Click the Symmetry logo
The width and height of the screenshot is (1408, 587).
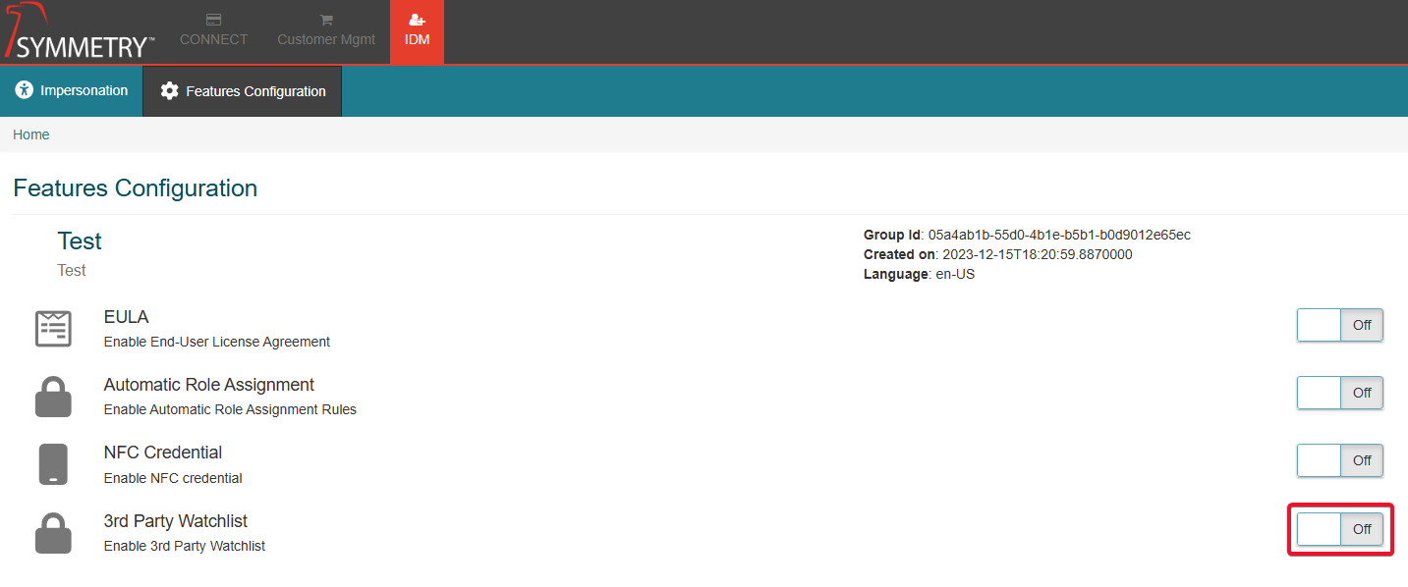79,31
